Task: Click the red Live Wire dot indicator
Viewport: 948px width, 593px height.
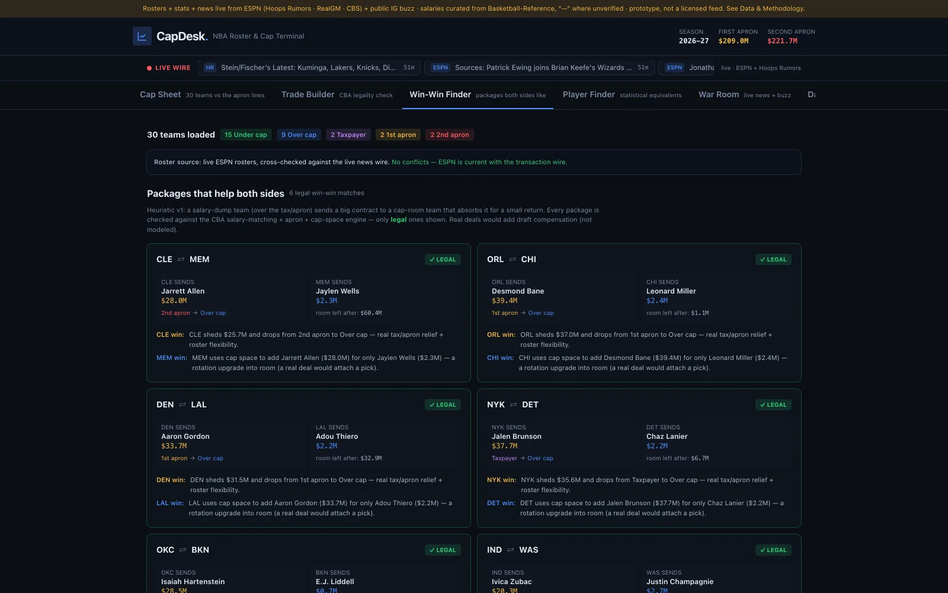Action: tap(149, 68)
